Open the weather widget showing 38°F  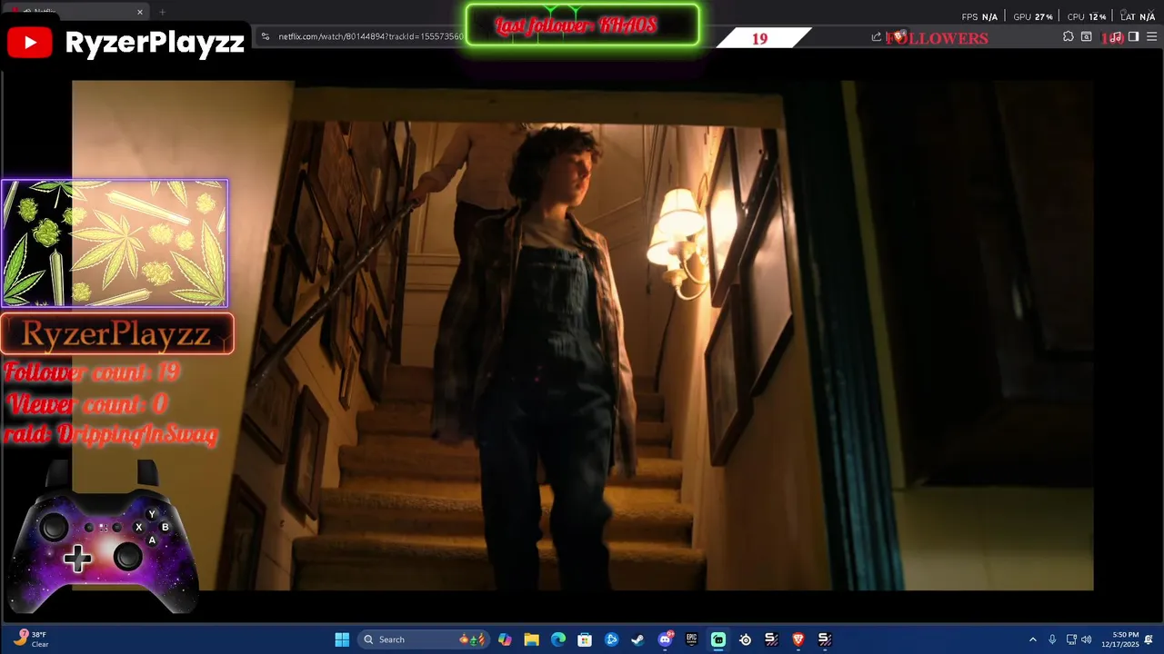point(30,639)
